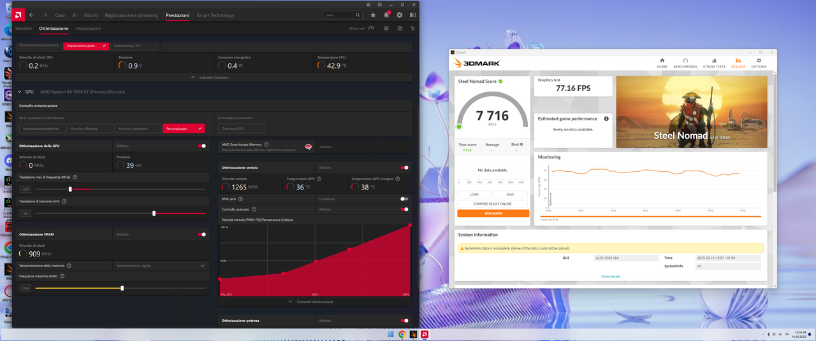816x341 pixels.
Task: Click the Cerca search field
Action: coord(343,15)
